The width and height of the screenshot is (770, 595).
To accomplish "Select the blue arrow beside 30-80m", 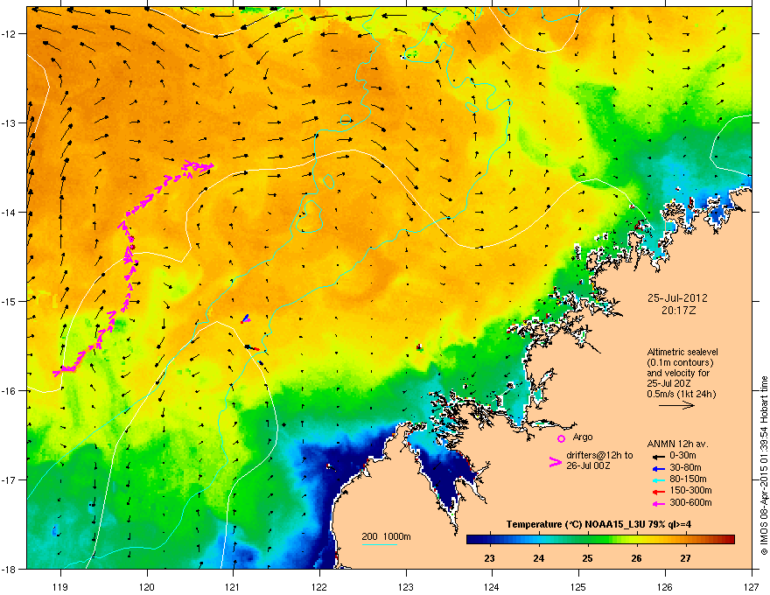I will coord(659,468).
